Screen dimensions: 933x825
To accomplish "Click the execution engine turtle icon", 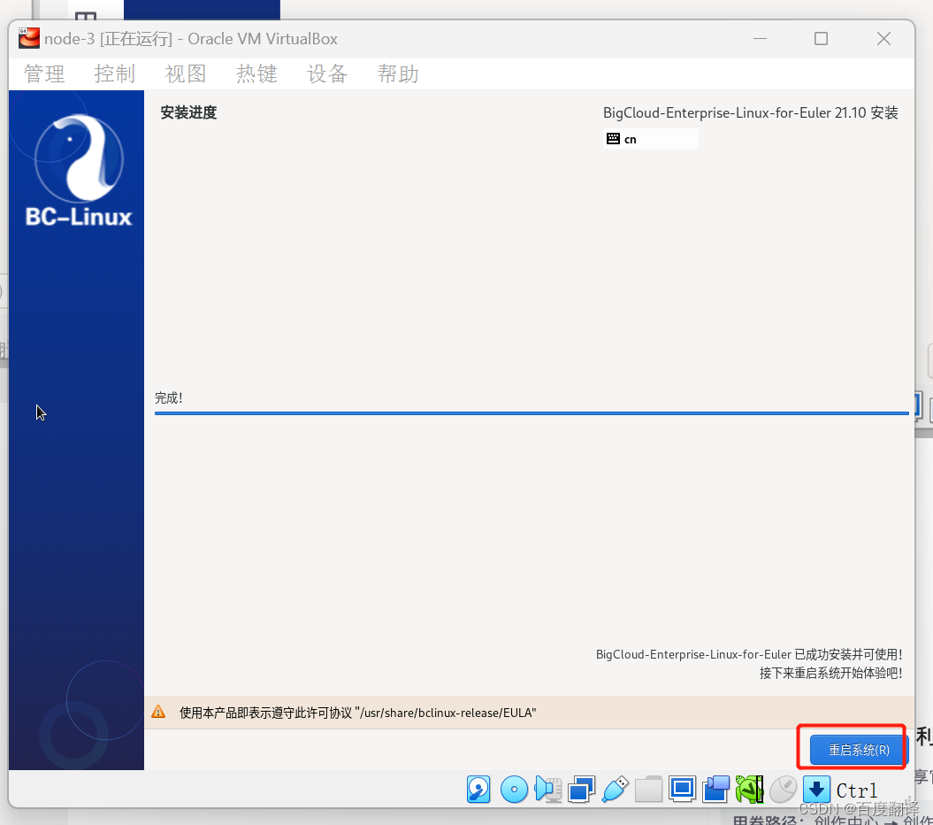I will (x=750, y=789).
